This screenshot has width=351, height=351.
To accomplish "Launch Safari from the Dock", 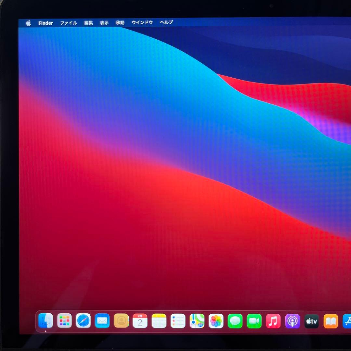I will point(83,320).
